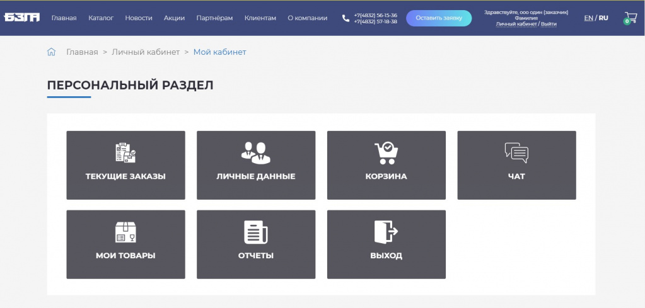Click Главная in the breadcrumbs

click(82, 52)
